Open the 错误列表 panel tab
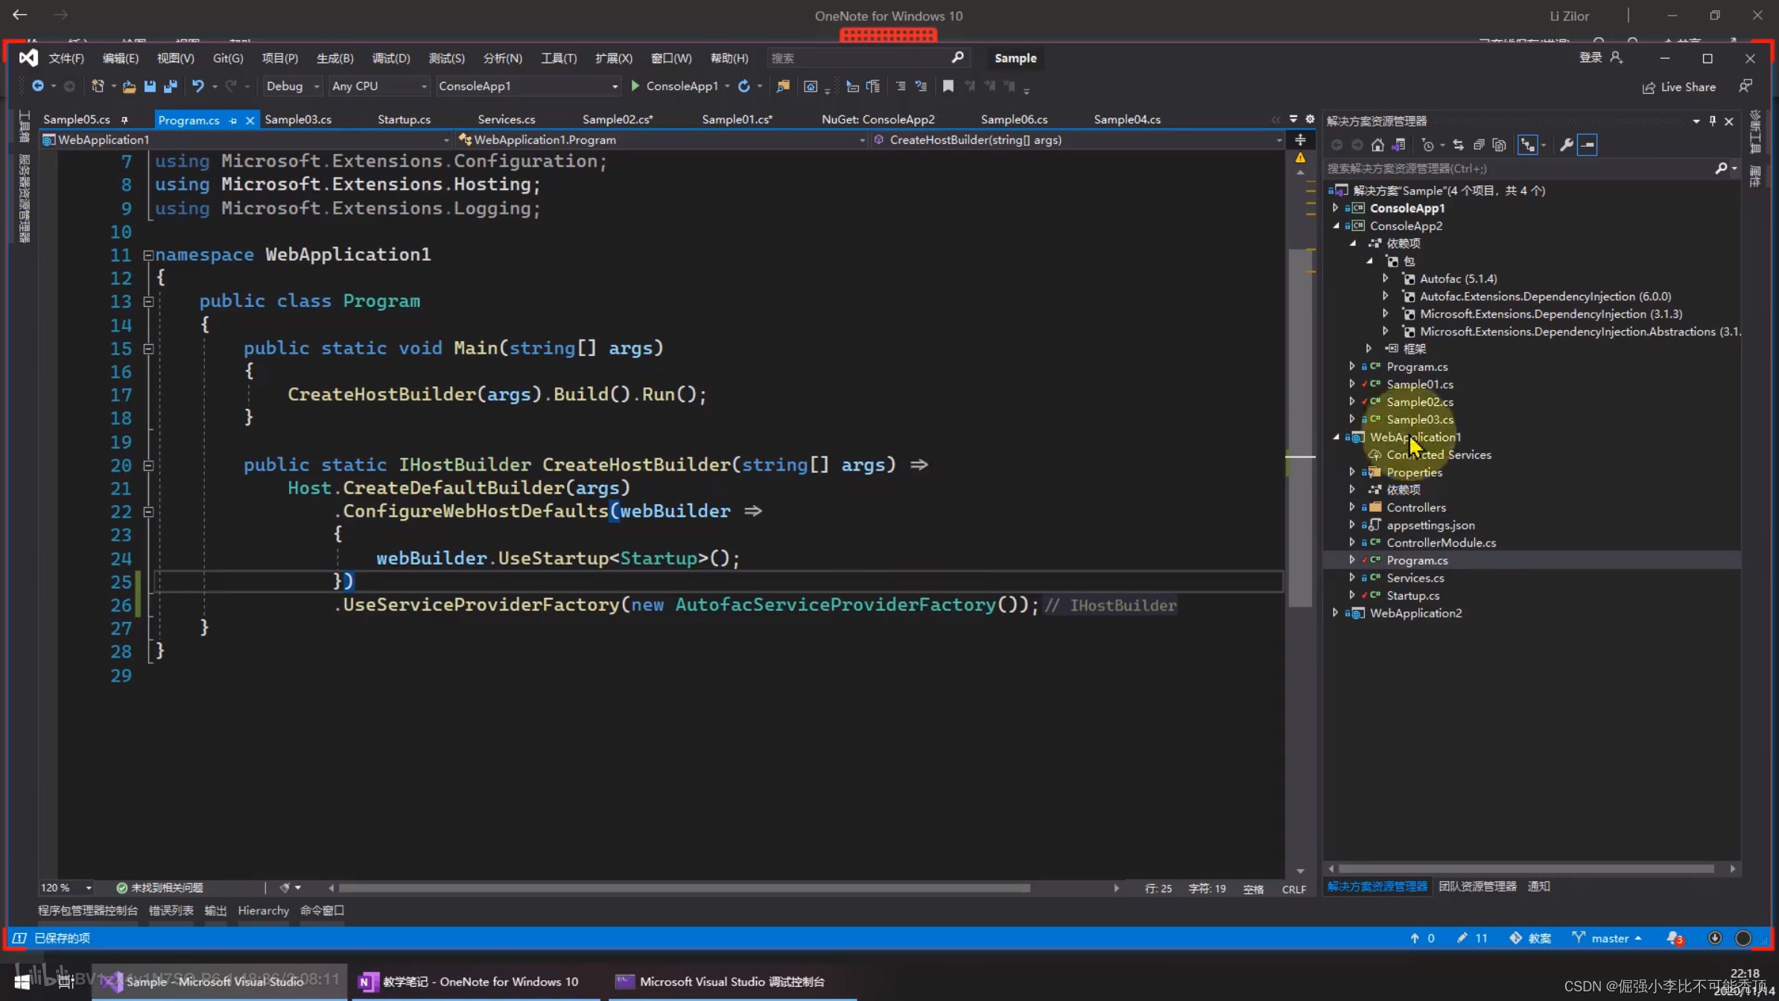Image resolution: width=1779 pixels, height=1001 pixels. tap(171, 910)
